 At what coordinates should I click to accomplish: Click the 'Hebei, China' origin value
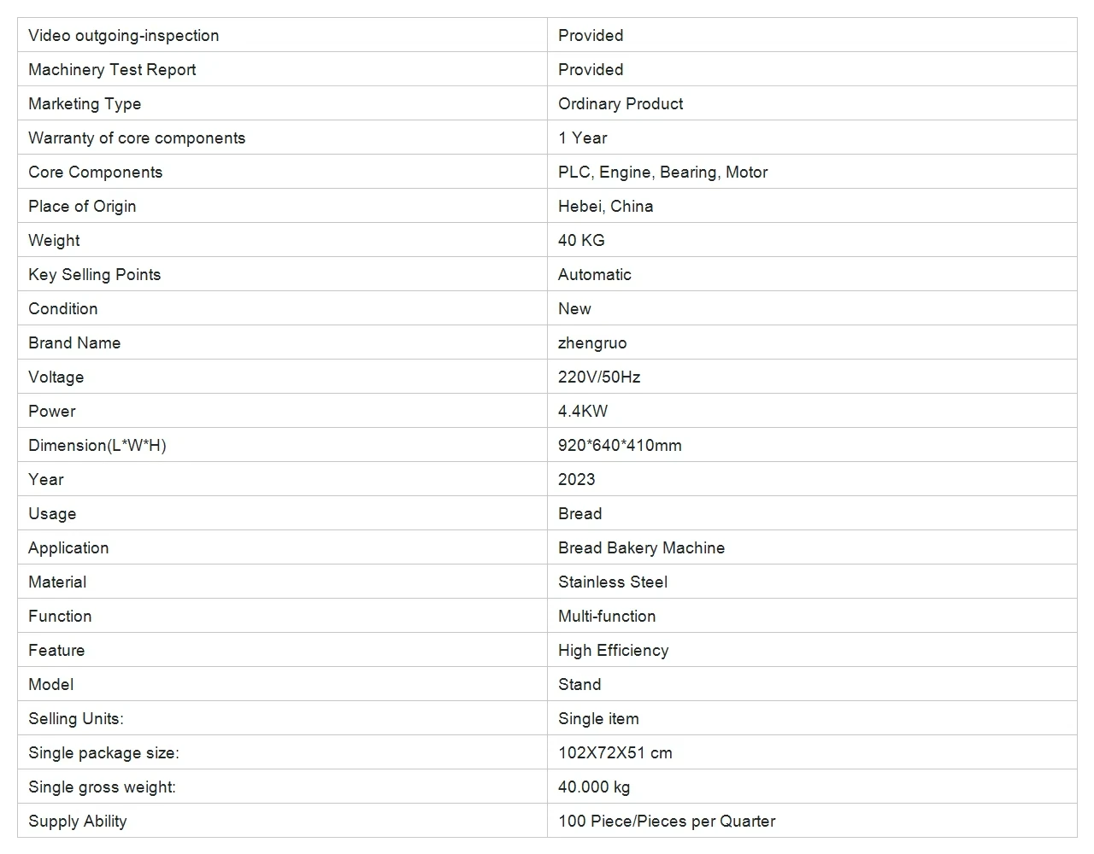coord(605,206)
